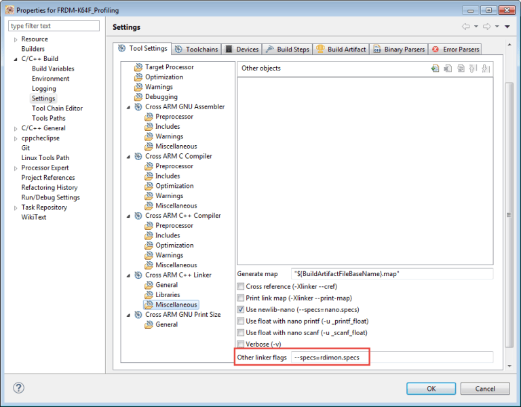This screenshot has height=407, width=521.
Task: Click the Other linker flags input field
Action: pyautogui.click(x=392, y=357)
